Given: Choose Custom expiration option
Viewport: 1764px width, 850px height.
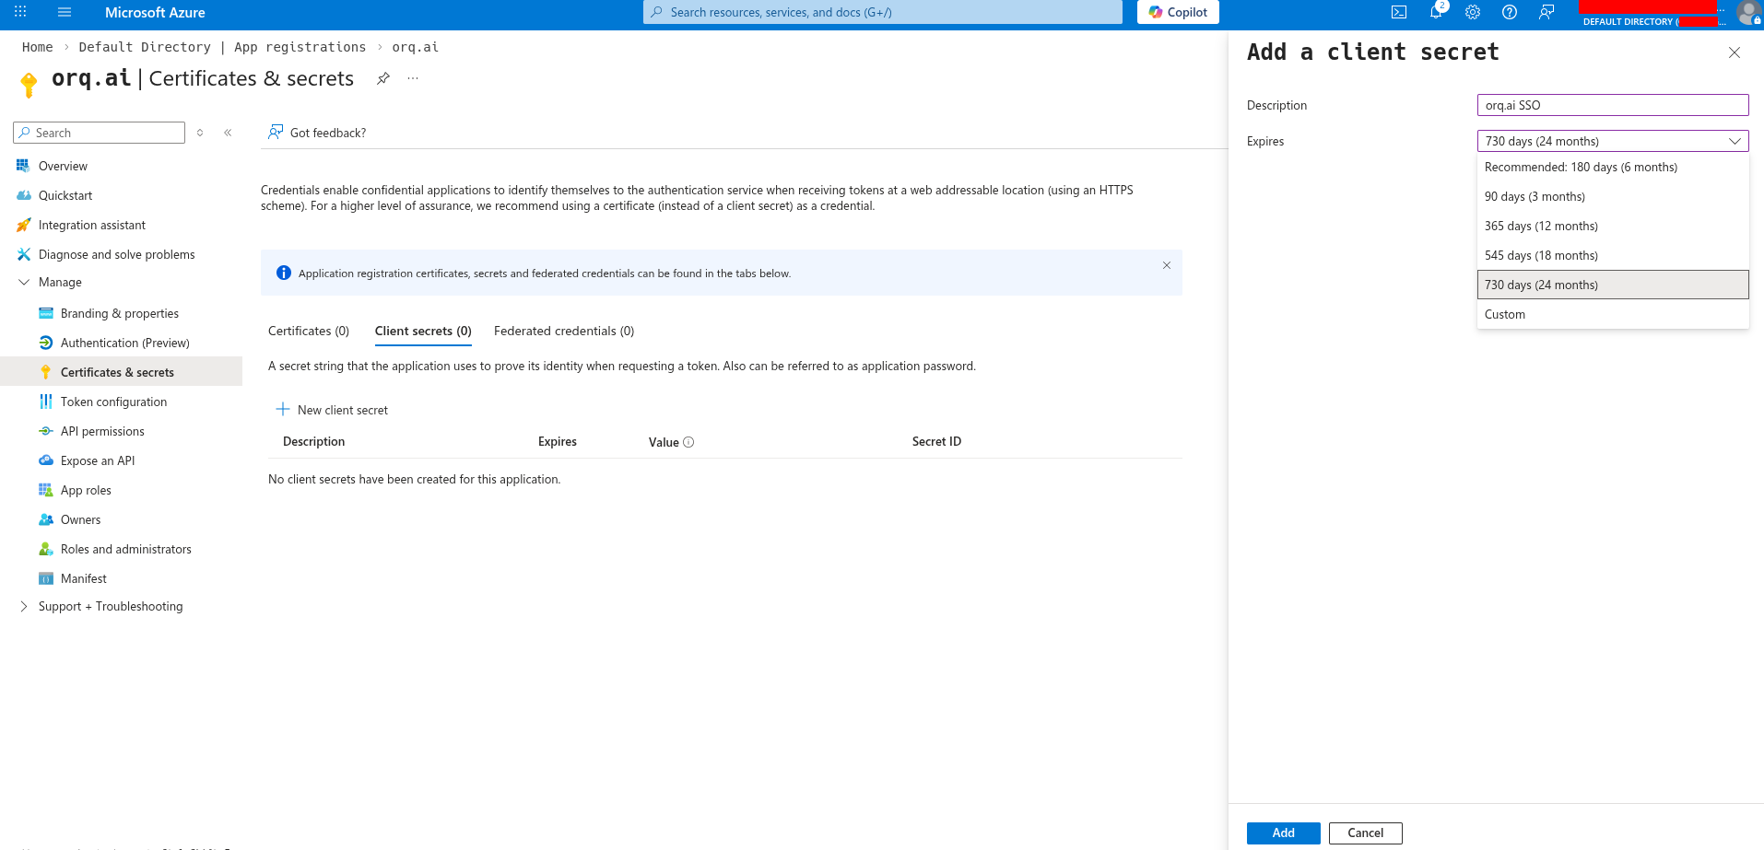Looking at the screenshot, I should (x=1612, y=314).
